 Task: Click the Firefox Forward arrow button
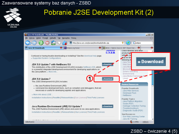click(x=34, y=43)
